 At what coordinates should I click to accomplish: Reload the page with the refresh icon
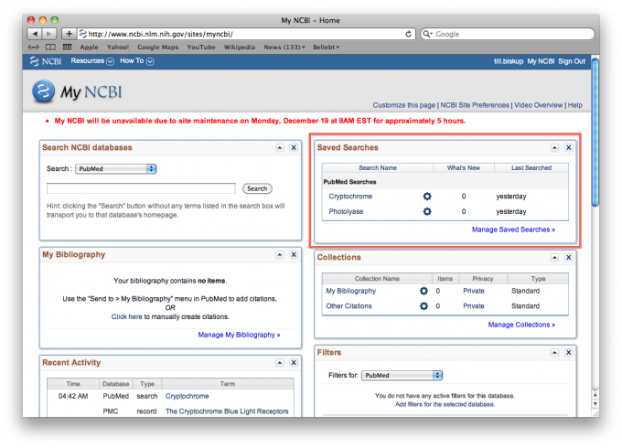[x=408, y=34]
